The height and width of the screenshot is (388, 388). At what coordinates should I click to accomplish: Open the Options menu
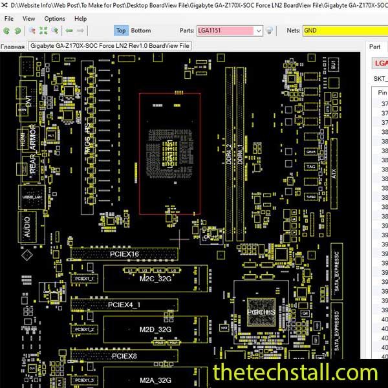tap(55, 19)
